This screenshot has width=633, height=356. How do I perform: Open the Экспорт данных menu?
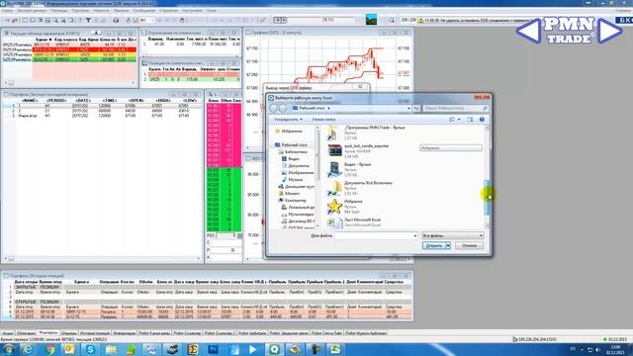(31, 11)
